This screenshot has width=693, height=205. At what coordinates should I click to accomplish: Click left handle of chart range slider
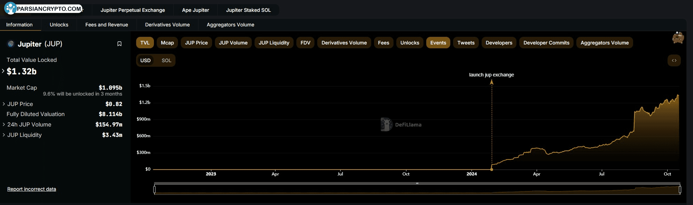154,189
